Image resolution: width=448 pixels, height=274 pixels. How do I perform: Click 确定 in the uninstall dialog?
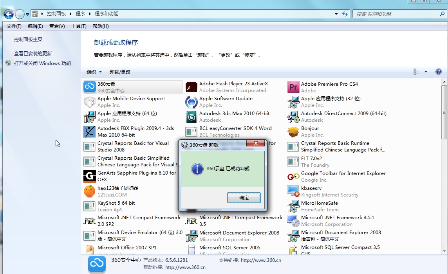(x=244, y=197)
